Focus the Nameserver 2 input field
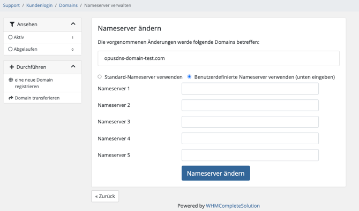Viewport: 359px width, 211px height. (x=250, y=105)
